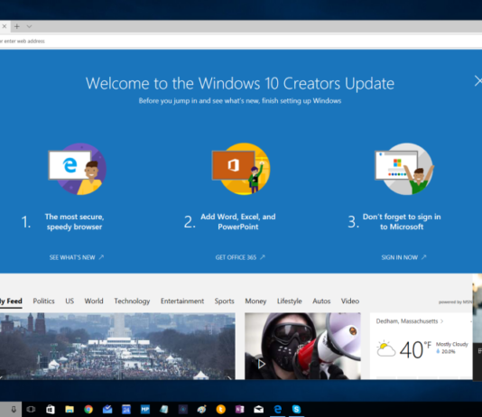
Task: Open the Mail checkmark app on taskbar
Action: pos(107,409)
